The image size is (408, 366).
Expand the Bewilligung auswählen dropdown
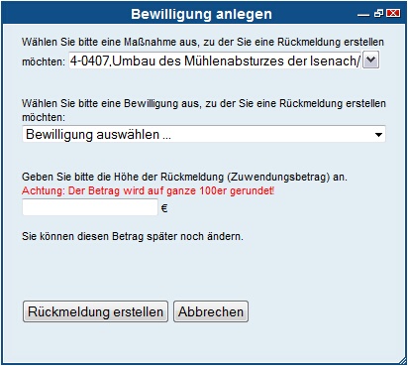click(x=204, y=134)
